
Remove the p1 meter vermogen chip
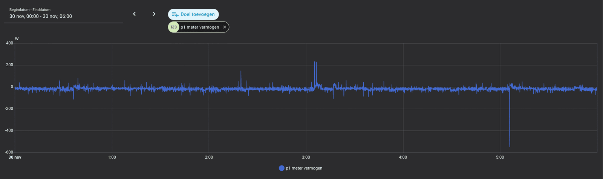click(225, 27)
